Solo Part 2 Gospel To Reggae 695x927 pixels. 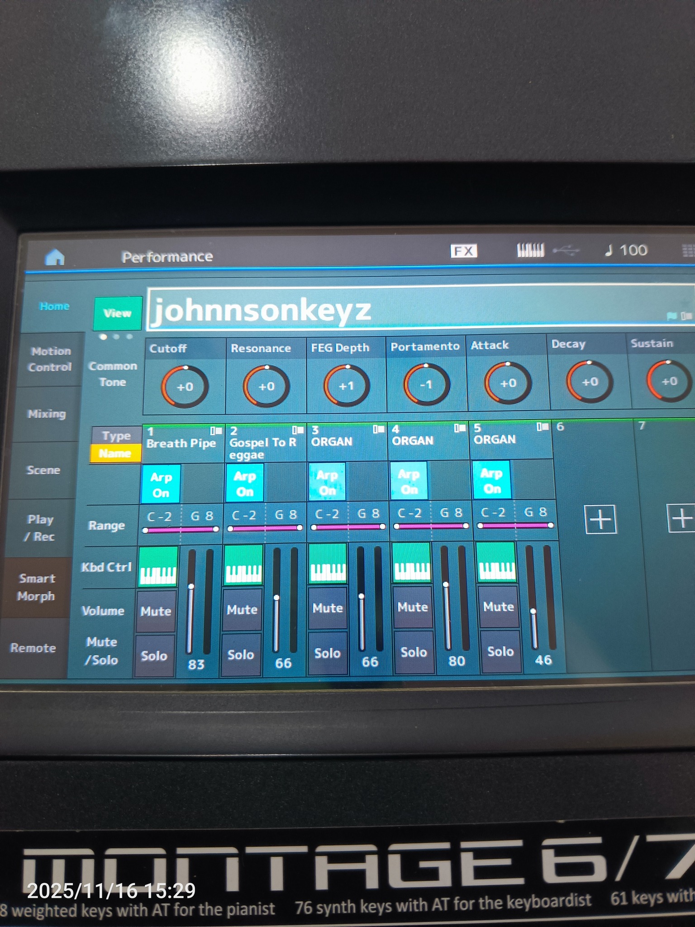[241, 655]
